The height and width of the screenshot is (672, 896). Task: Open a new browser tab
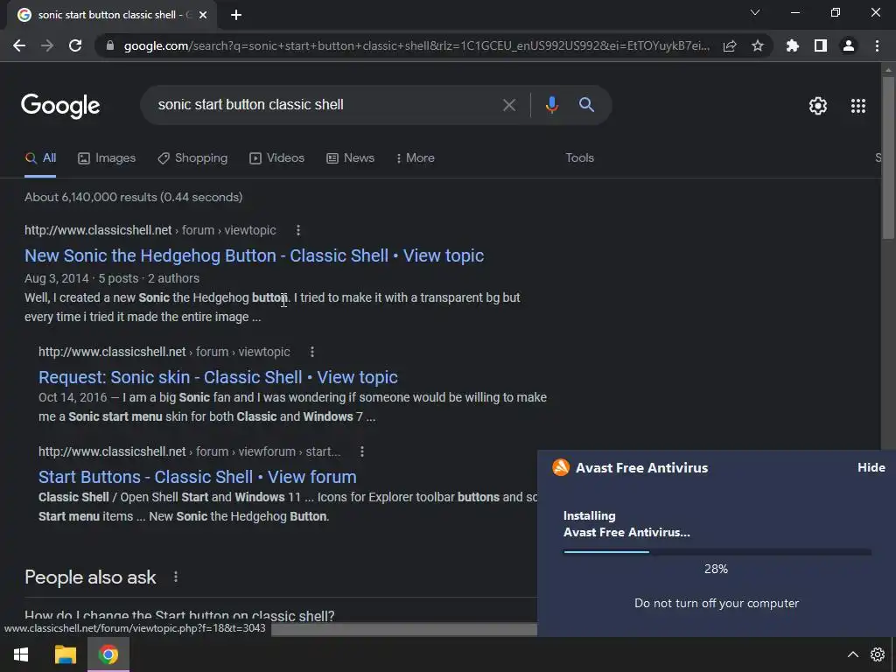click(236, 15)
